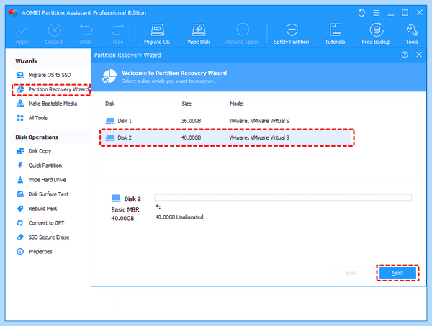The width and height of the screenshot is (432, 326).
Task: Click the 40.00GB size cell in list
Action: click(192, 137)
